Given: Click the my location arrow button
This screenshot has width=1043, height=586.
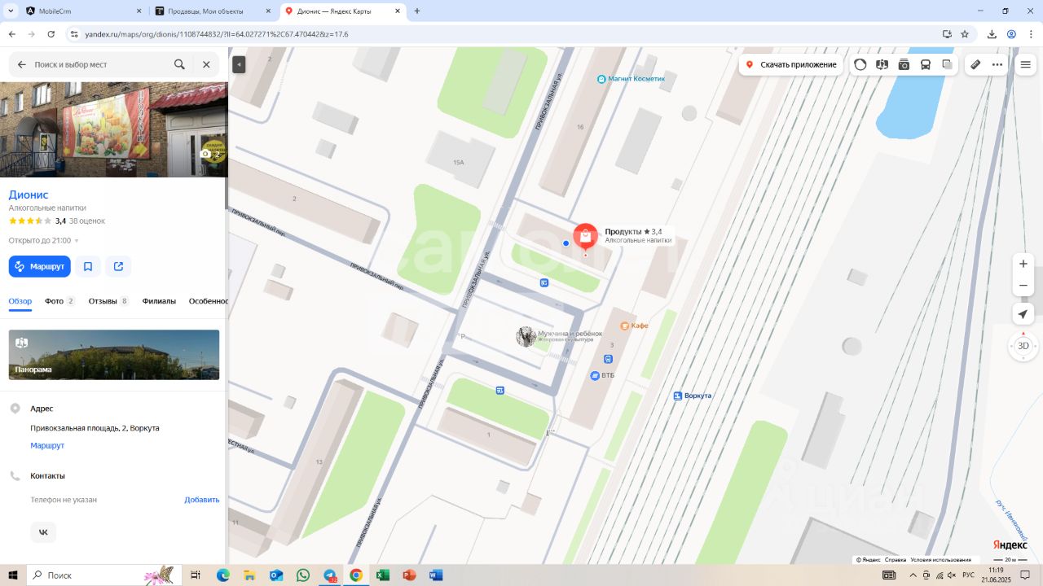Looking at the screenshot, I should click(1023, 314).
